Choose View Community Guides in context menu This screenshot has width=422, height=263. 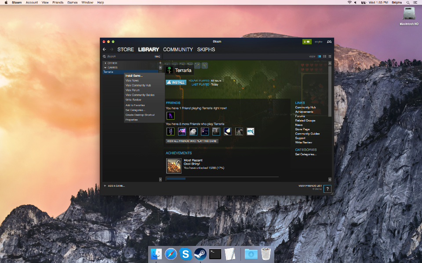pyautogui.click(x=140, y=95)
